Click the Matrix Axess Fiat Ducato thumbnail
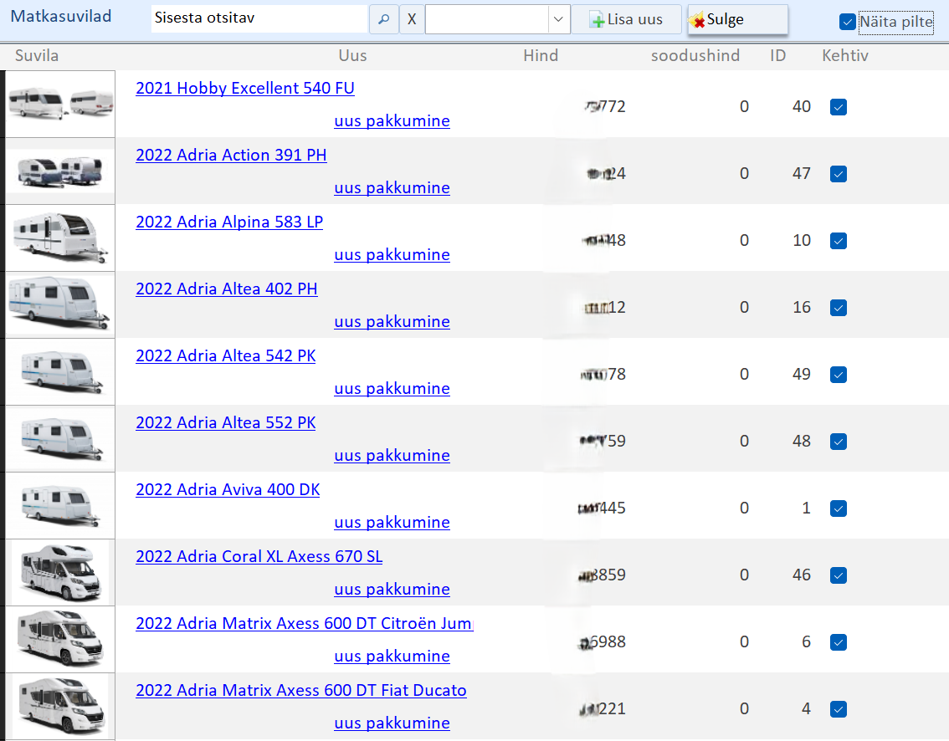Image resolution: width=949 pixels, height=741 pixels. click(60, 707)
